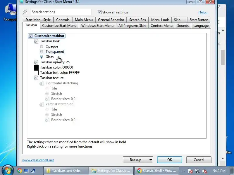Screen dimensions: 234x175
Task: Switch to the Sounds tab
Action: [183, 26]
